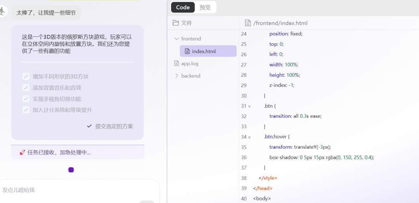Click the send button at input box corner
Screen dimensions: 419x203
147,202
